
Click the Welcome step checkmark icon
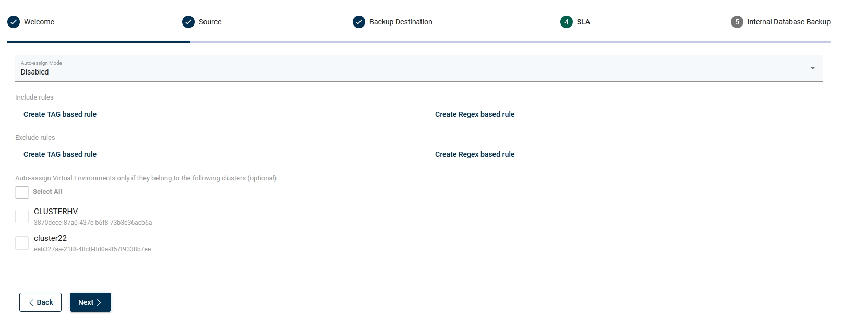[14, 22]
